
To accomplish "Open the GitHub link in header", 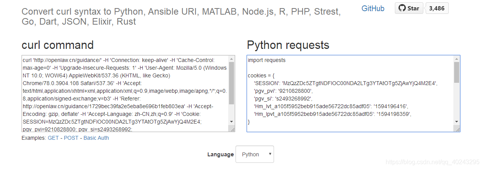I will pyautogui.click(x=373, y=8).
